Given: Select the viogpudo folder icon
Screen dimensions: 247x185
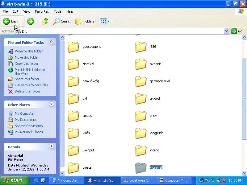Looking at the screenshot, I should click(x=141, y=133).
